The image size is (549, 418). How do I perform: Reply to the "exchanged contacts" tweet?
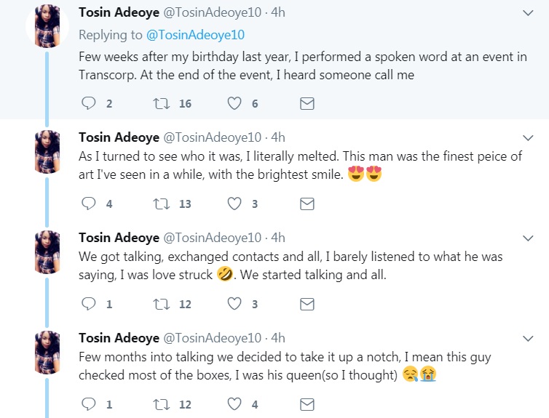(x=89, y=304)
